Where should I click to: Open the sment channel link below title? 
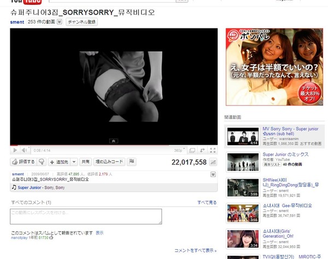pos(17,22)
